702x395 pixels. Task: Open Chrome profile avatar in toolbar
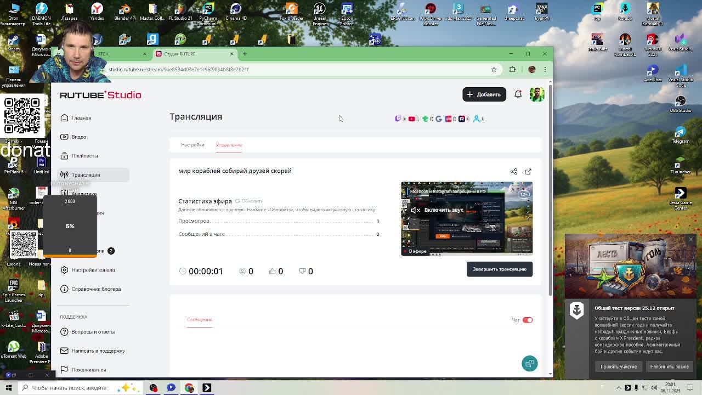531,70
